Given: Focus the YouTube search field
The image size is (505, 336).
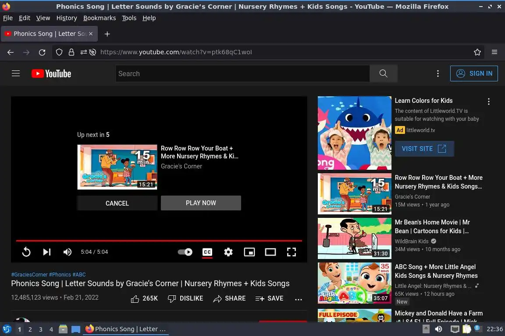Looking at the screenshot, I should [242, 73].
